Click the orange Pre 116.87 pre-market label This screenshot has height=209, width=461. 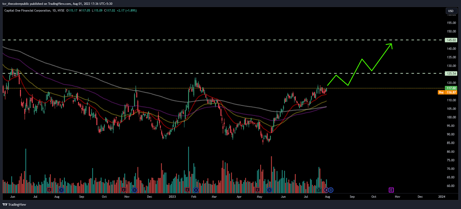coord(447,92)
